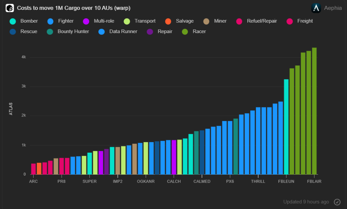Screen dimensions: 347x209
Task: Click the 3k y-axis value
Action: point(24,86)
